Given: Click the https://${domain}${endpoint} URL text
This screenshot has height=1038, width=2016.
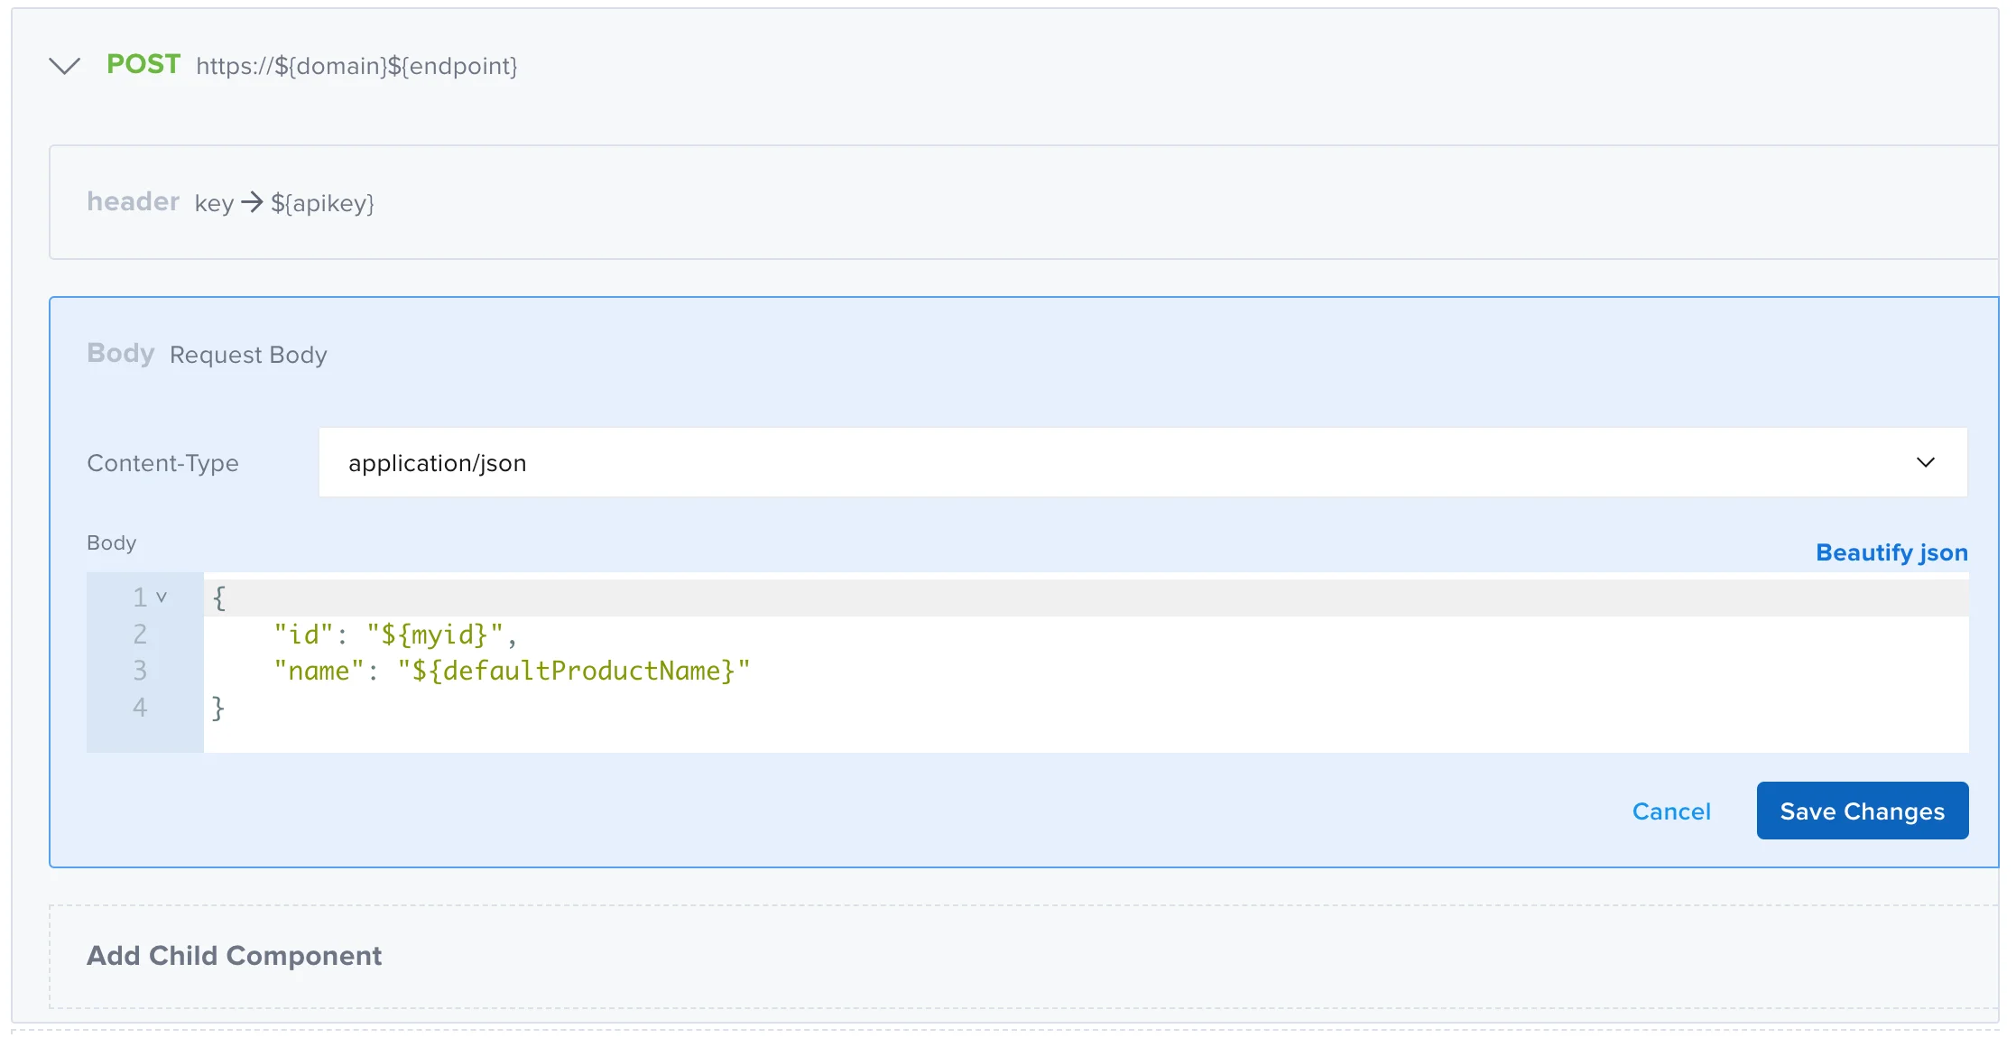Looking at the screenshot, I should coord(356,66).
